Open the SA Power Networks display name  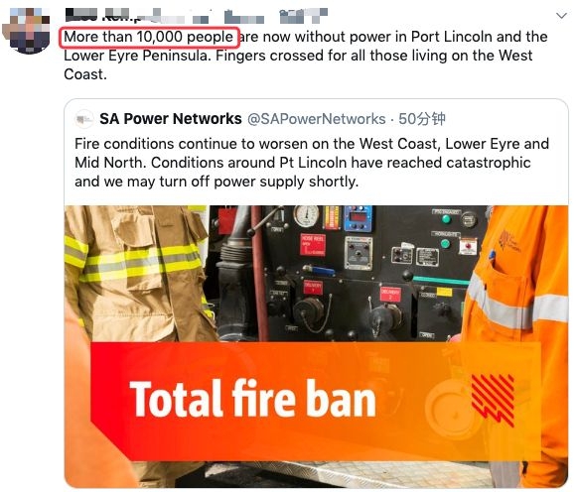(171, 119)
